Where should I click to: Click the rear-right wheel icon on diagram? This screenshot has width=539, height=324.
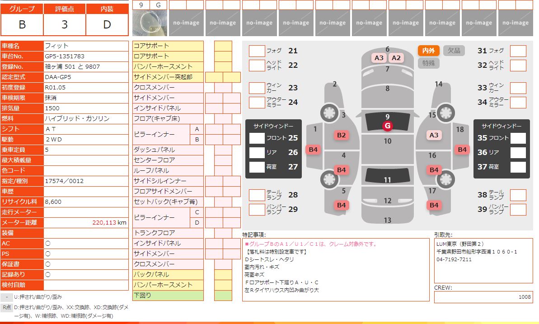click(446, 180)
